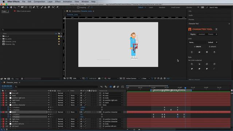Click the composition mini-flowchart icon in timeline
This screenshot has height=131, width=233.
(x=101, y=87)
